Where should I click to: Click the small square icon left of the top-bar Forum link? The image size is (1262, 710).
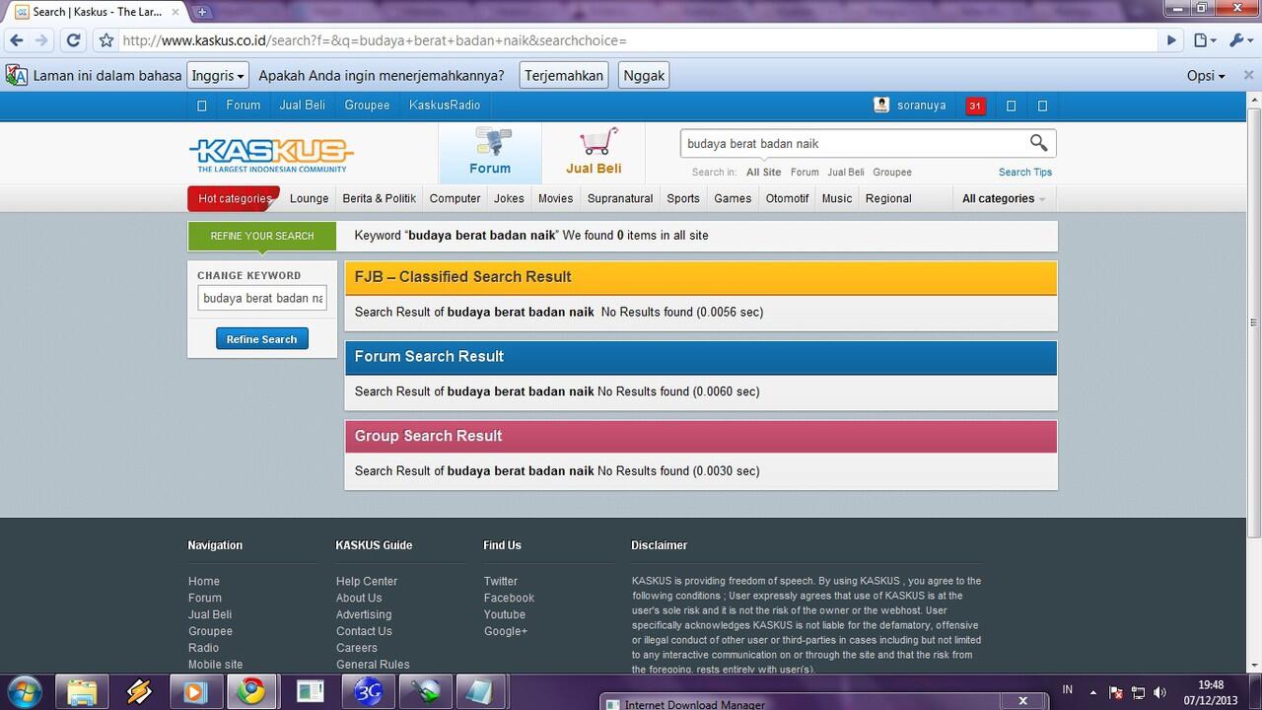[202, 106]
